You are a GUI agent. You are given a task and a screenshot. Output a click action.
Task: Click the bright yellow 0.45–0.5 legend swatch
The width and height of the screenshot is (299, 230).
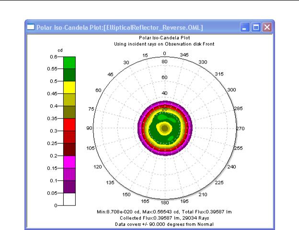coord(69,88)
